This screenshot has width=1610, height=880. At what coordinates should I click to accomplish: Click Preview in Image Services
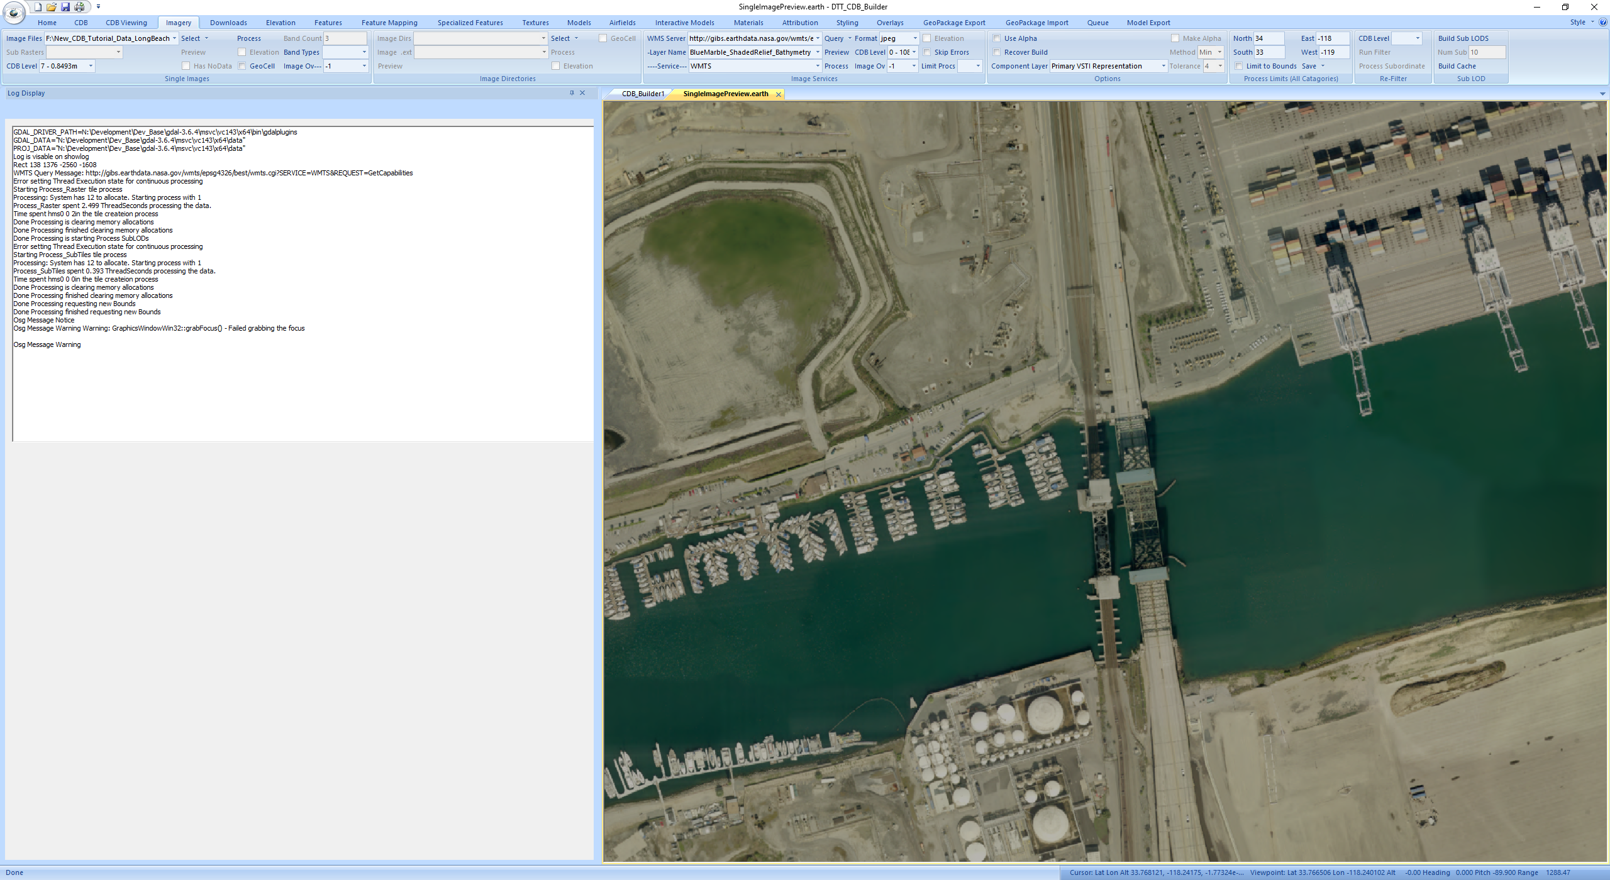(x=836, y=52)
